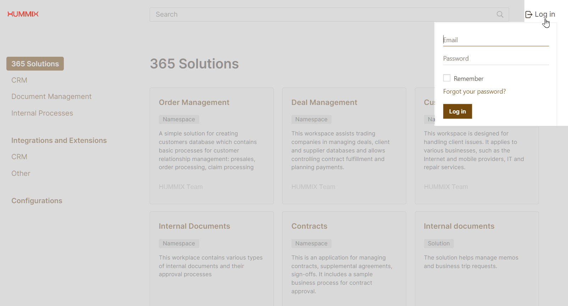Open Other in the sidebar
Viewport: 568px width, 306px height.
point(21,173)
